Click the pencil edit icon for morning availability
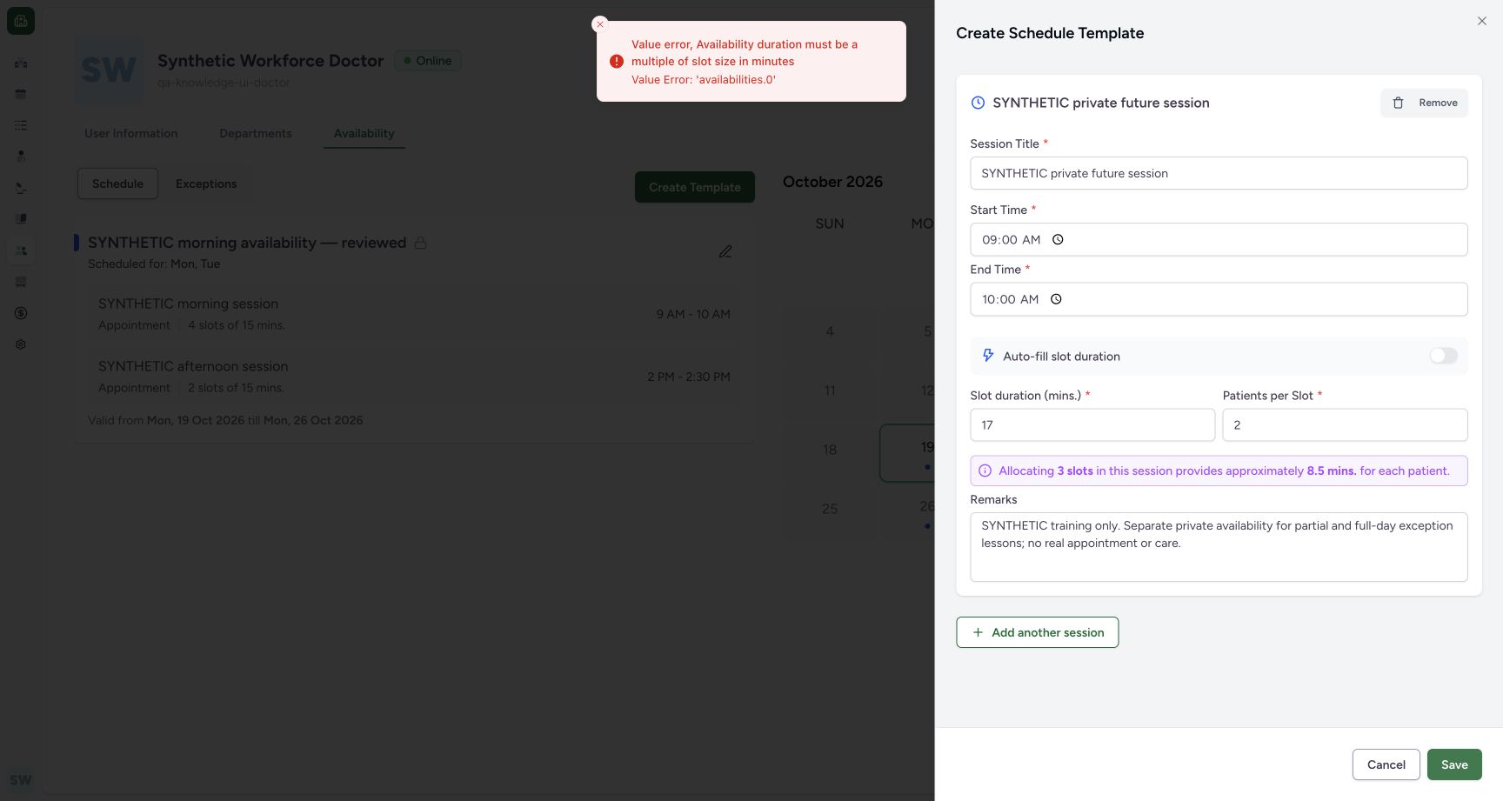Image resolution: width=1503 pixels, height=801 pixels. pos(725,251)
